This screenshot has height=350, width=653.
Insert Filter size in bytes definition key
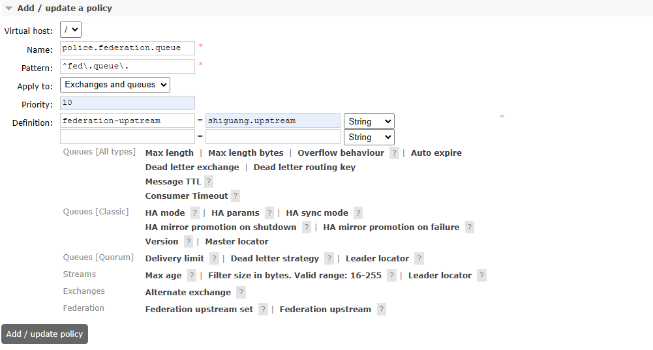click(x=295, y=276)
